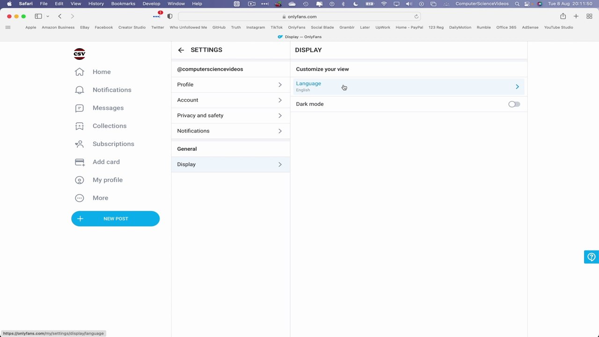Open the Apple menu icon
The image size is (599, 337).
[9, 4]
